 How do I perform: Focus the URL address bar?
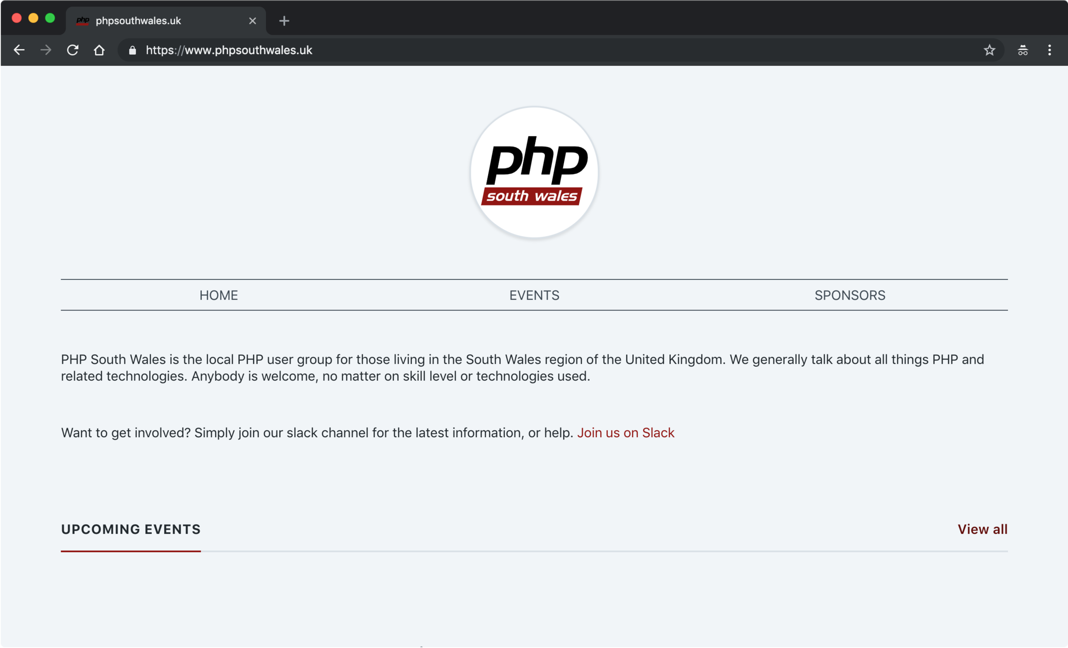528,50
